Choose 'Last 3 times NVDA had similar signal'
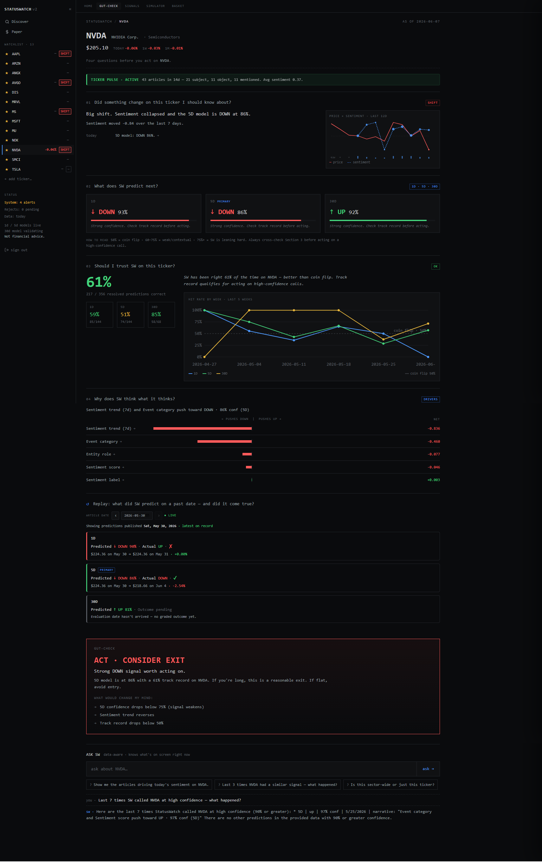542x862 pixels. [x=278, y=785]
